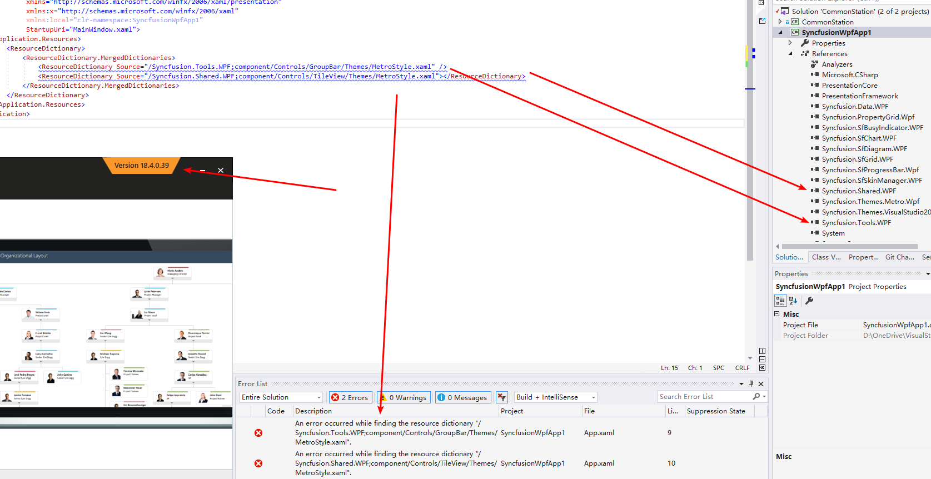931x479 pixels.
Task: Click the magnifier icon in Search Error List
Action: click(756, 396)
